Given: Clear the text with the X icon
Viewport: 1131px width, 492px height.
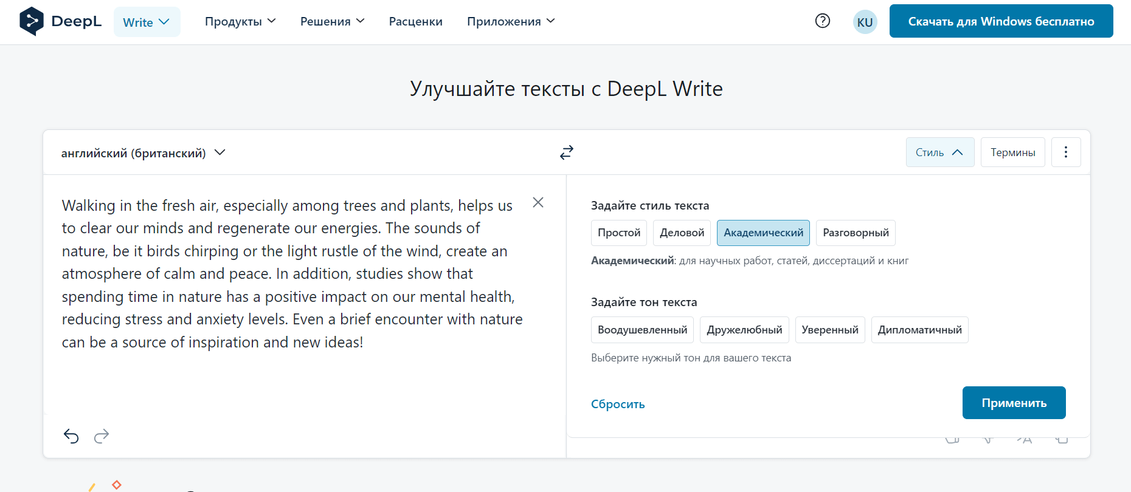Looking at the screenshot, I should (538, 203).
